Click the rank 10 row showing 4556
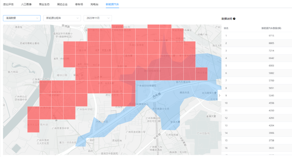The width and height of the screenshot is (292, 157). (x=257, y=103)
